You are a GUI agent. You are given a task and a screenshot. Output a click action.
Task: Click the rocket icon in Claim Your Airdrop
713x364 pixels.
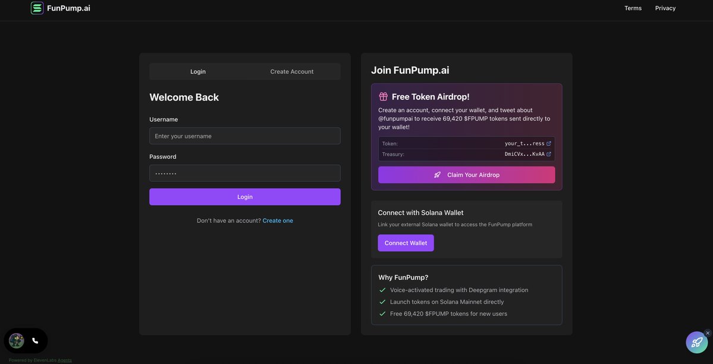point(438,175)
